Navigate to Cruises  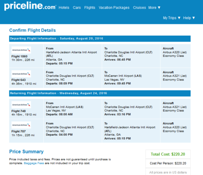tap(139, 8)
